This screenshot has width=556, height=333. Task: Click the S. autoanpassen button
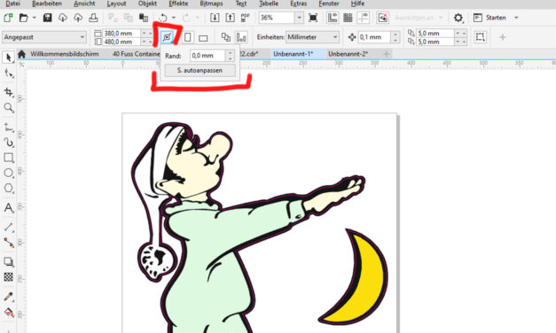coord(200,70)
